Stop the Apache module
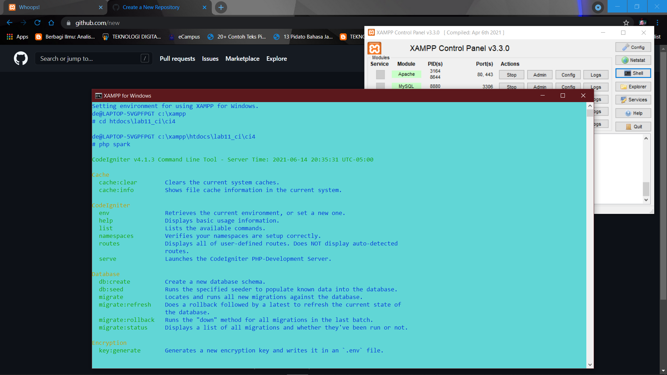Viewport: 667px width, 375px height. click(x=511, y=75)
